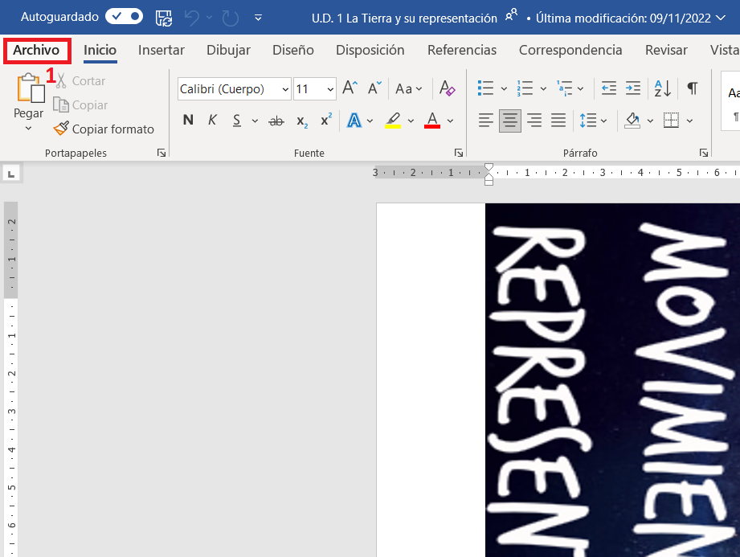This screenshot has height=557, width=740.
Task: Click the tab selector on ruler corner
Action: coord(12,173)
